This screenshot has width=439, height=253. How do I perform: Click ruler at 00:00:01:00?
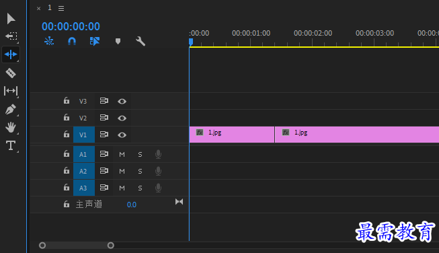coord(251,34)
